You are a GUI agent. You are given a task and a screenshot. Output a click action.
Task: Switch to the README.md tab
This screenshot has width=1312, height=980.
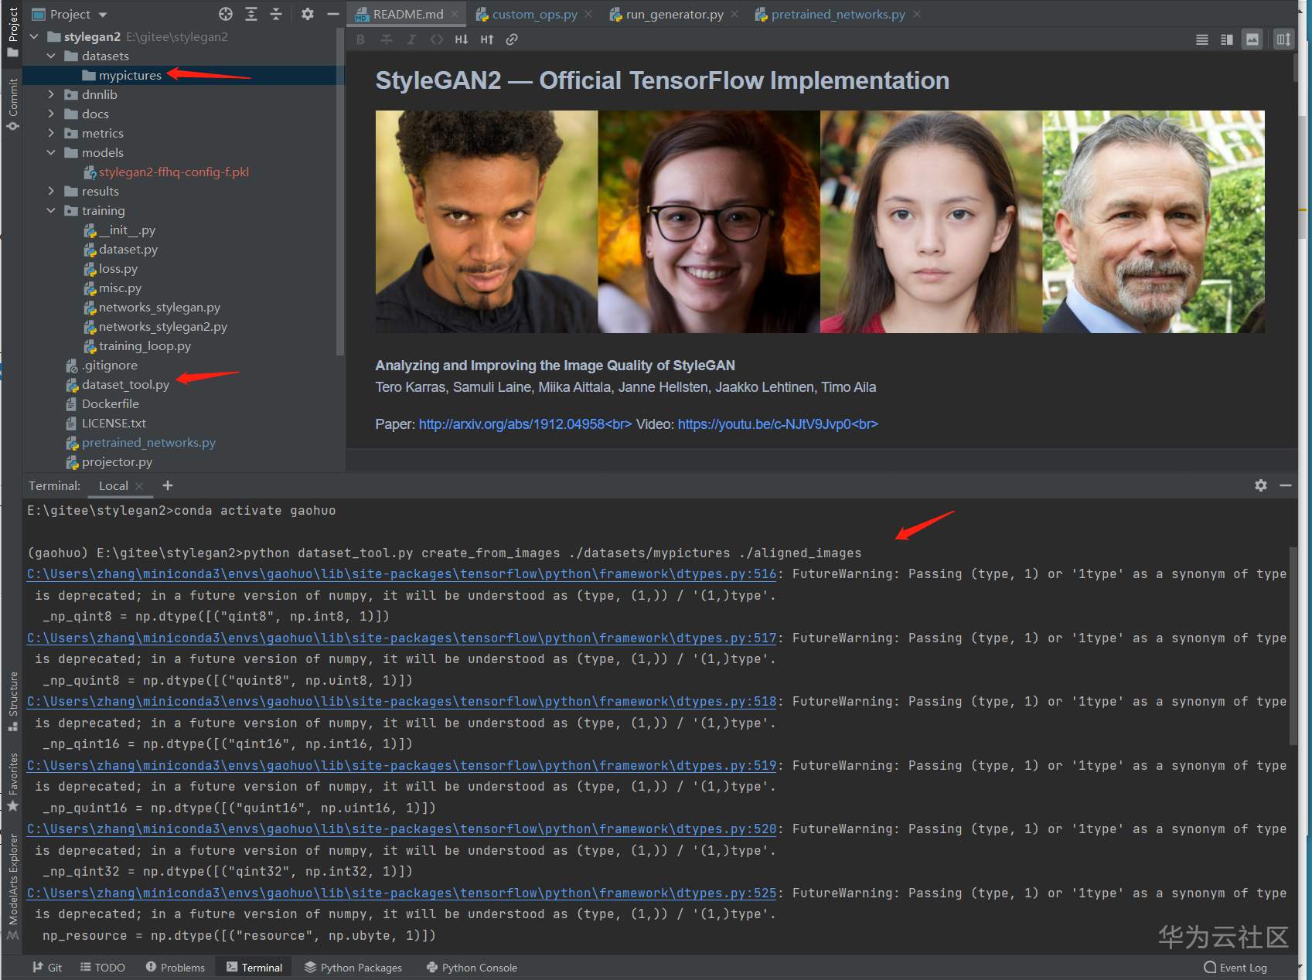tap(407, 14)
